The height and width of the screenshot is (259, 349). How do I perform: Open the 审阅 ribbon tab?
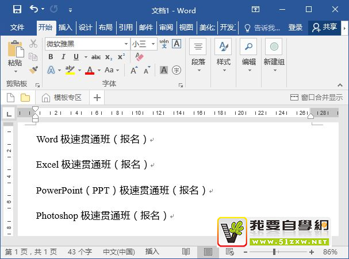point(166,28)
